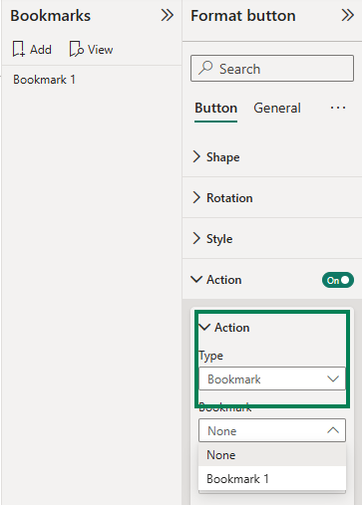The image size is (362, 505).
Task: Click into the Search input field
Action: click(x=272, y=69)
